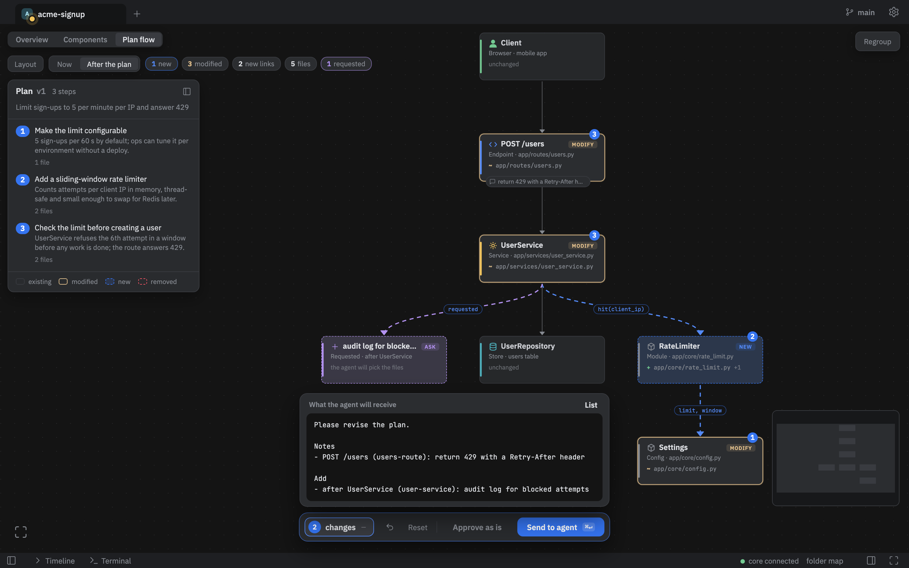Open the Terminal panel
The height and width of the screenshot is (568, 909).
coord(110,560)
